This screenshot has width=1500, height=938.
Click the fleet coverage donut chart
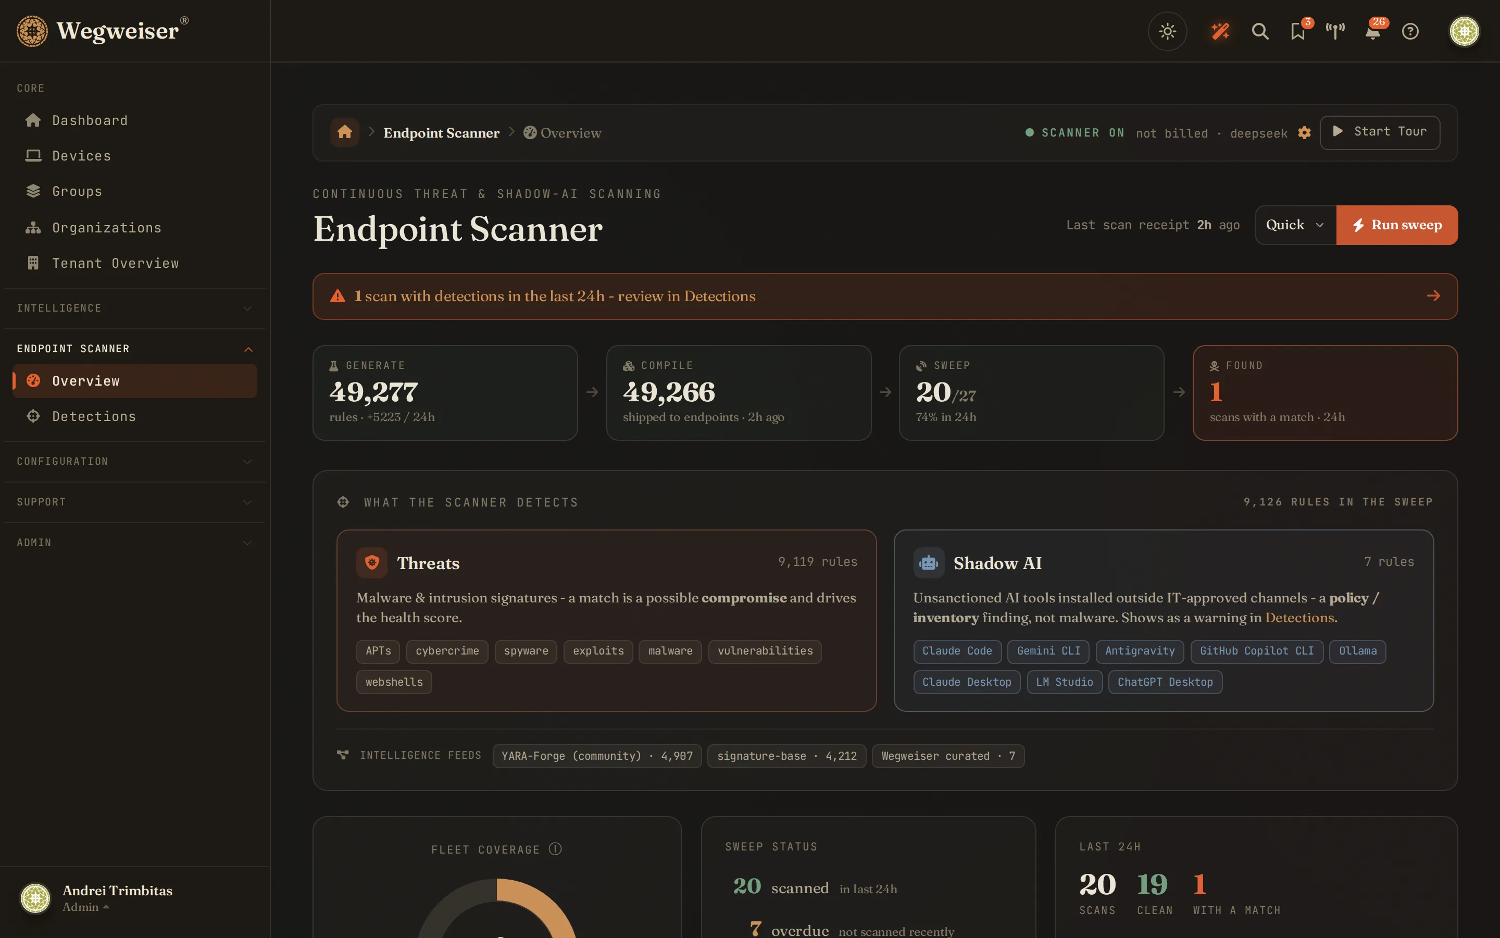pos(497,908)
